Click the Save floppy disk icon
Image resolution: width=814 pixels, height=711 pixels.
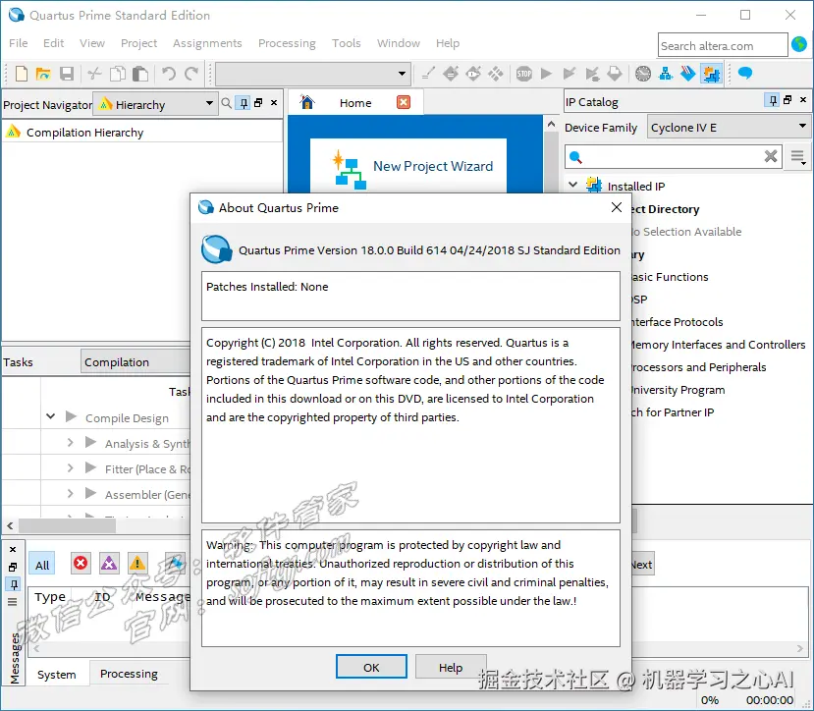click(67, 74)
